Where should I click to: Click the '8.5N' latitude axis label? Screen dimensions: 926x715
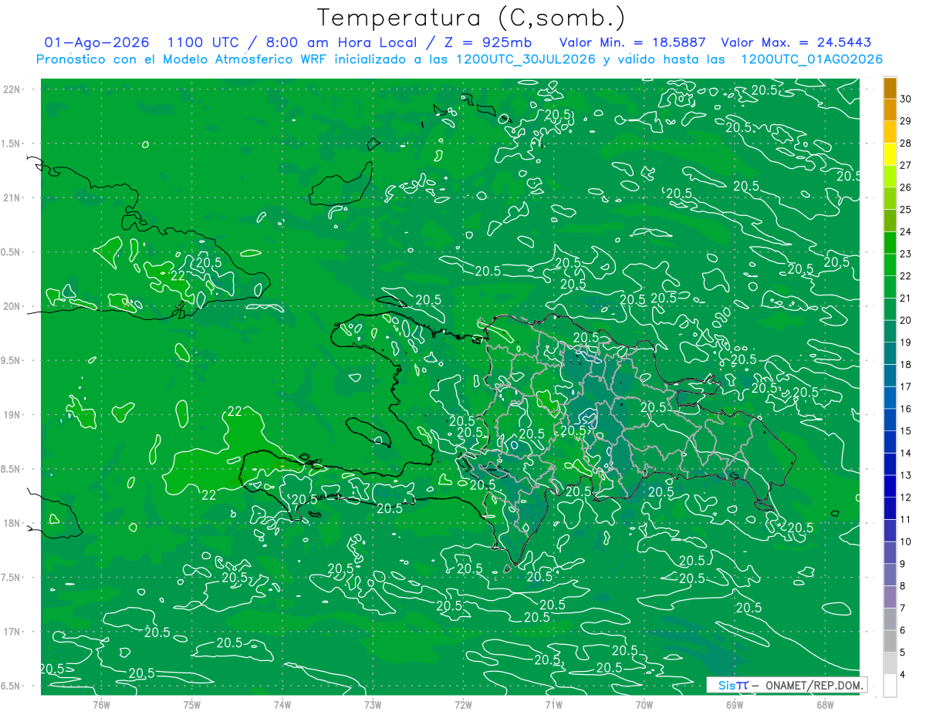point(11,469)
